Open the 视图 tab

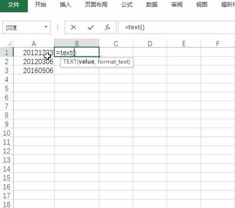(x=202, y=5)
